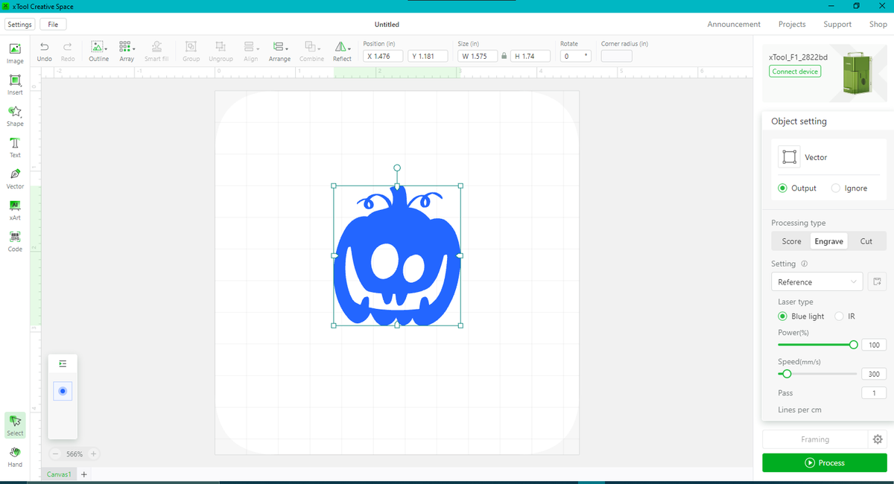Click the Reflect tool icon

tap(341, 47)
